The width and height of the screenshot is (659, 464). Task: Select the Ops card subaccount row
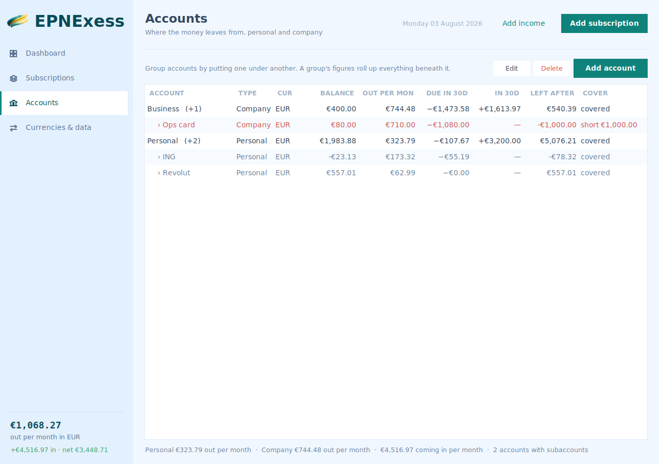coord(395,125)
